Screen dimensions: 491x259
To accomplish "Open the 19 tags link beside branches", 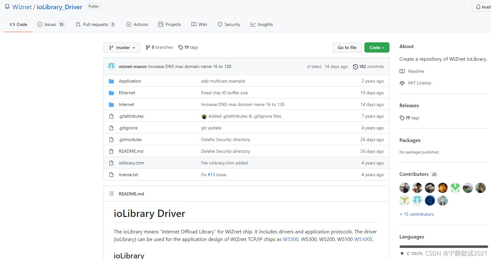I will pos(188,47).
